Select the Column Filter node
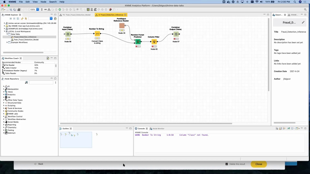The image size is (310, 174). 154,42
